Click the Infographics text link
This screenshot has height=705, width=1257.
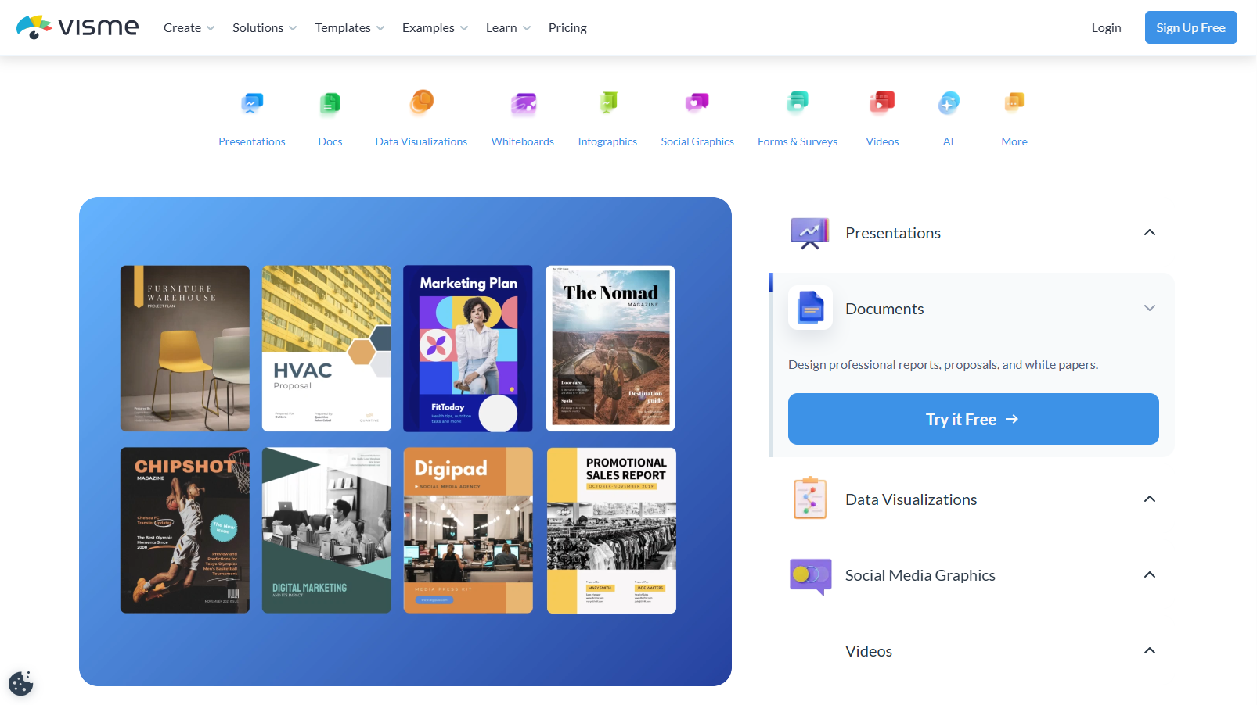click(607, 141)
